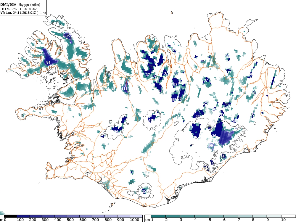The width and height of the screenshot is (296, 222).
Task: Click the 700 label on the meter legend
Action: coord(95,220)
